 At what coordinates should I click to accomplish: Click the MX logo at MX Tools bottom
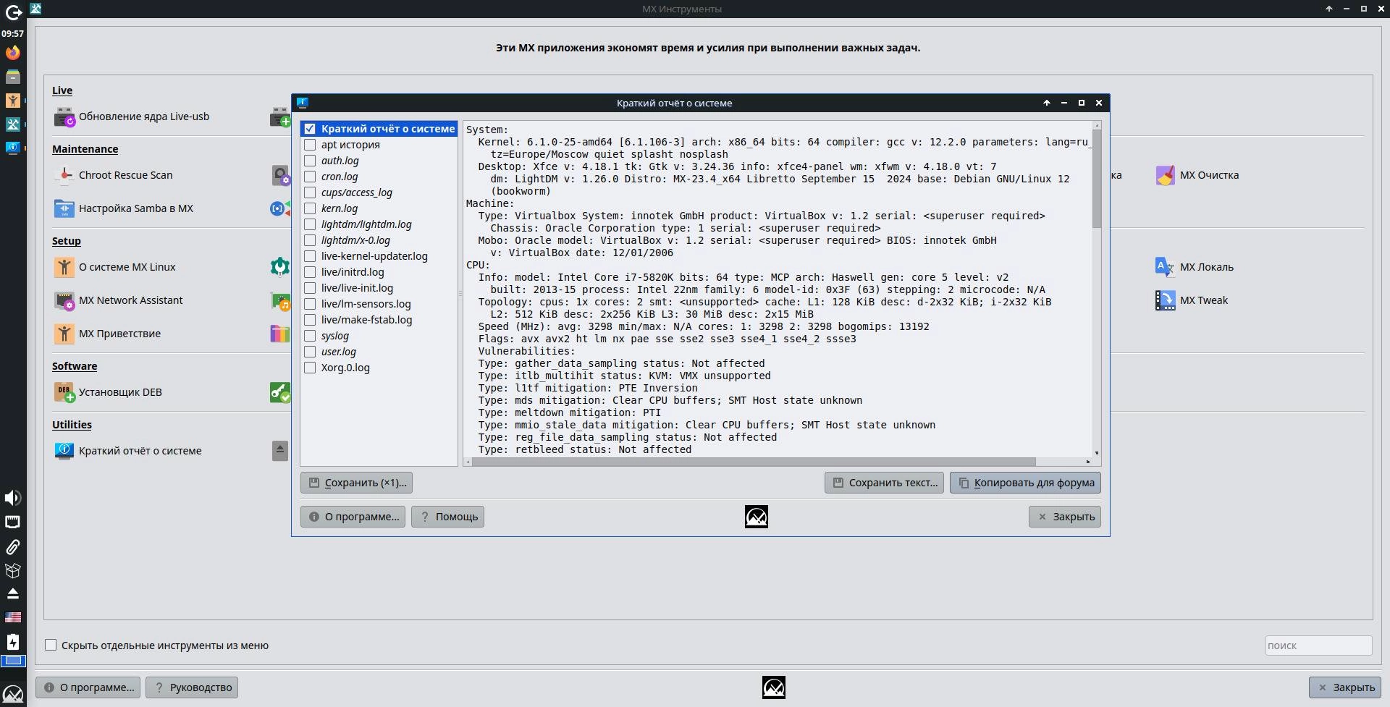pyautogui.click(x=774, y=687)
